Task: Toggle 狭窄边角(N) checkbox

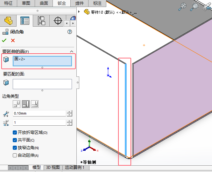Action: tap(15, 148)
